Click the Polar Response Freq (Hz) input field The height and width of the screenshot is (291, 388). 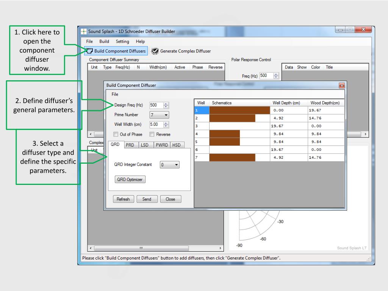pyautogui.click(x=266, y=76)
